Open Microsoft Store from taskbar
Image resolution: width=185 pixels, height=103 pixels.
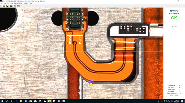pos(31,101)
